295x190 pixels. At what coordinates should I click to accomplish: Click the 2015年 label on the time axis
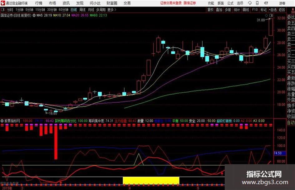pyautogui.click(x=7, y=188)
